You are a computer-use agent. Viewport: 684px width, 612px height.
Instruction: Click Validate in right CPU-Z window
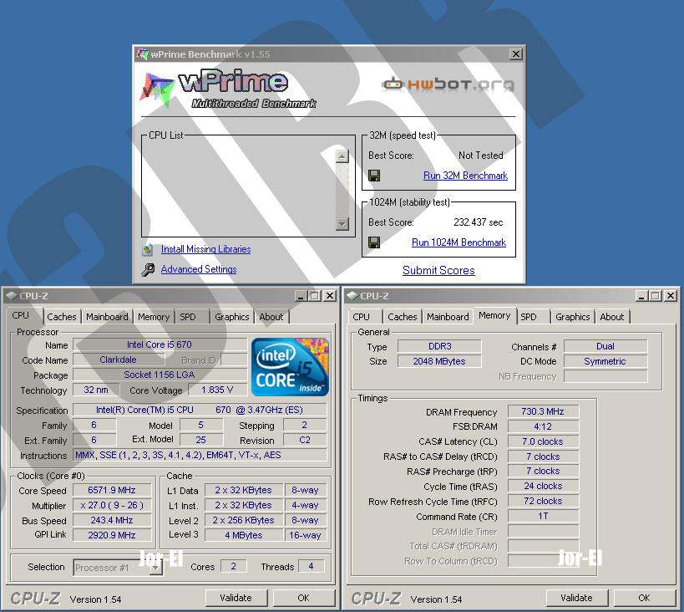point(577,598)
